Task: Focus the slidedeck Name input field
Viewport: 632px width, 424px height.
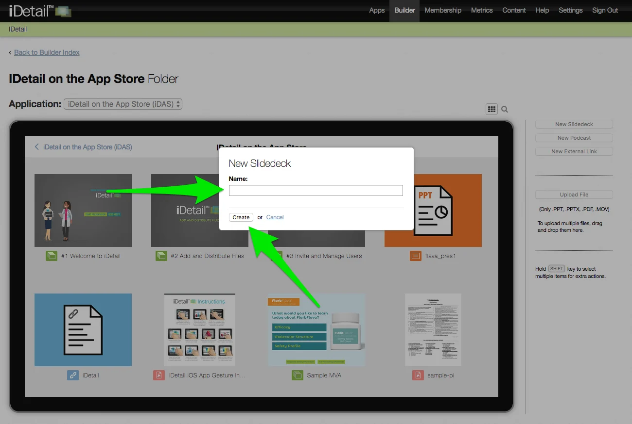Action: 316,191
